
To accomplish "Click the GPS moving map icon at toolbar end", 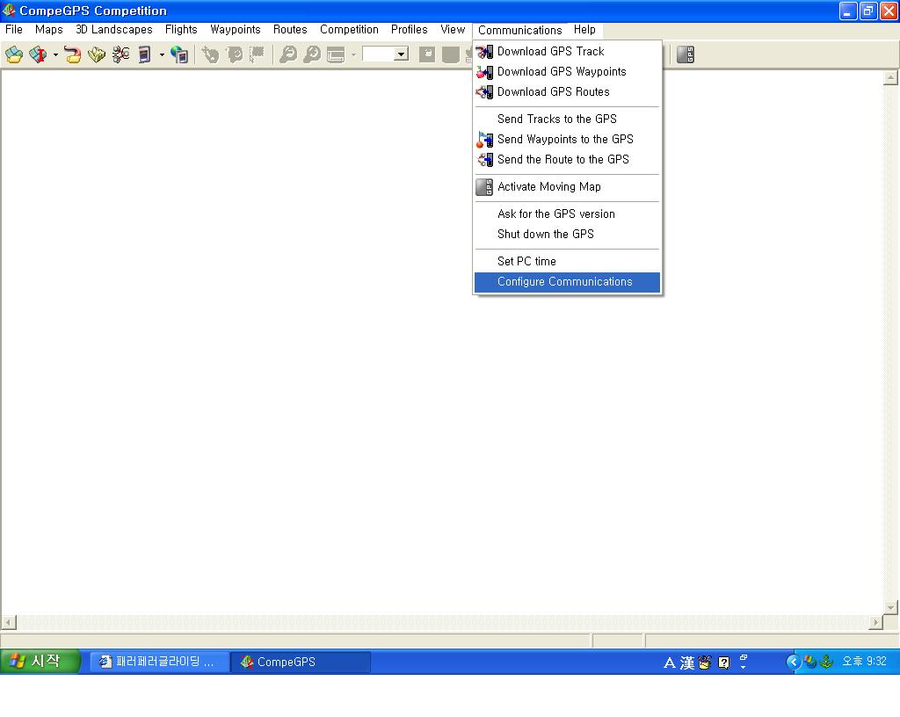I will [x=686, y=55].
